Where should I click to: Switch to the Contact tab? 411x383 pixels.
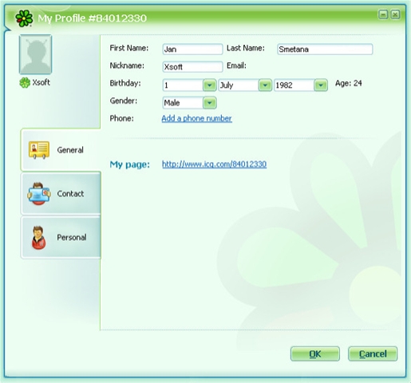tap(61, 193)
